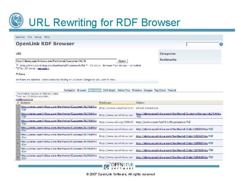Click the stored Customer/ALFKI URL link

tap(53, 66)
